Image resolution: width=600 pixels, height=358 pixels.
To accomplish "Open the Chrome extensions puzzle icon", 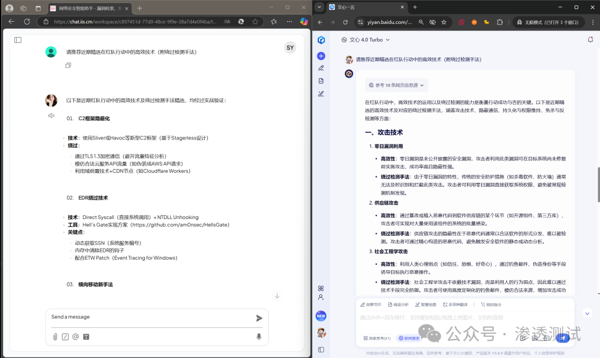I will pos(500,22).
